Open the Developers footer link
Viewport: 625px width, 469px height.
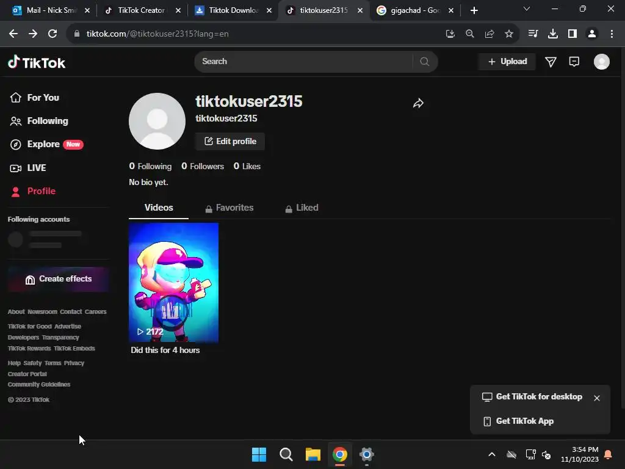pos(23,337)
